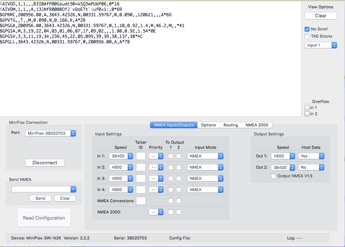The image size is (345, 247).
Task: Change the In 3 speed dropdown
Action: [121, 178]
